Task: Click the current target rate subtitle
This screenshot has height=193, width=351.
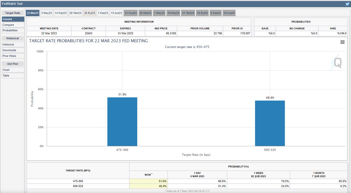Action: coord(187,47)
